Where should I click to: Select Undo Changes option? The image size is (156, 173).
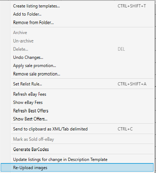[x=77, y=57]
